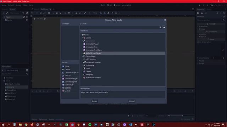The height and width of the screenshot is (127, 227).
Task: Select the AnimationTree node type
Action: (x=92, y=47)
